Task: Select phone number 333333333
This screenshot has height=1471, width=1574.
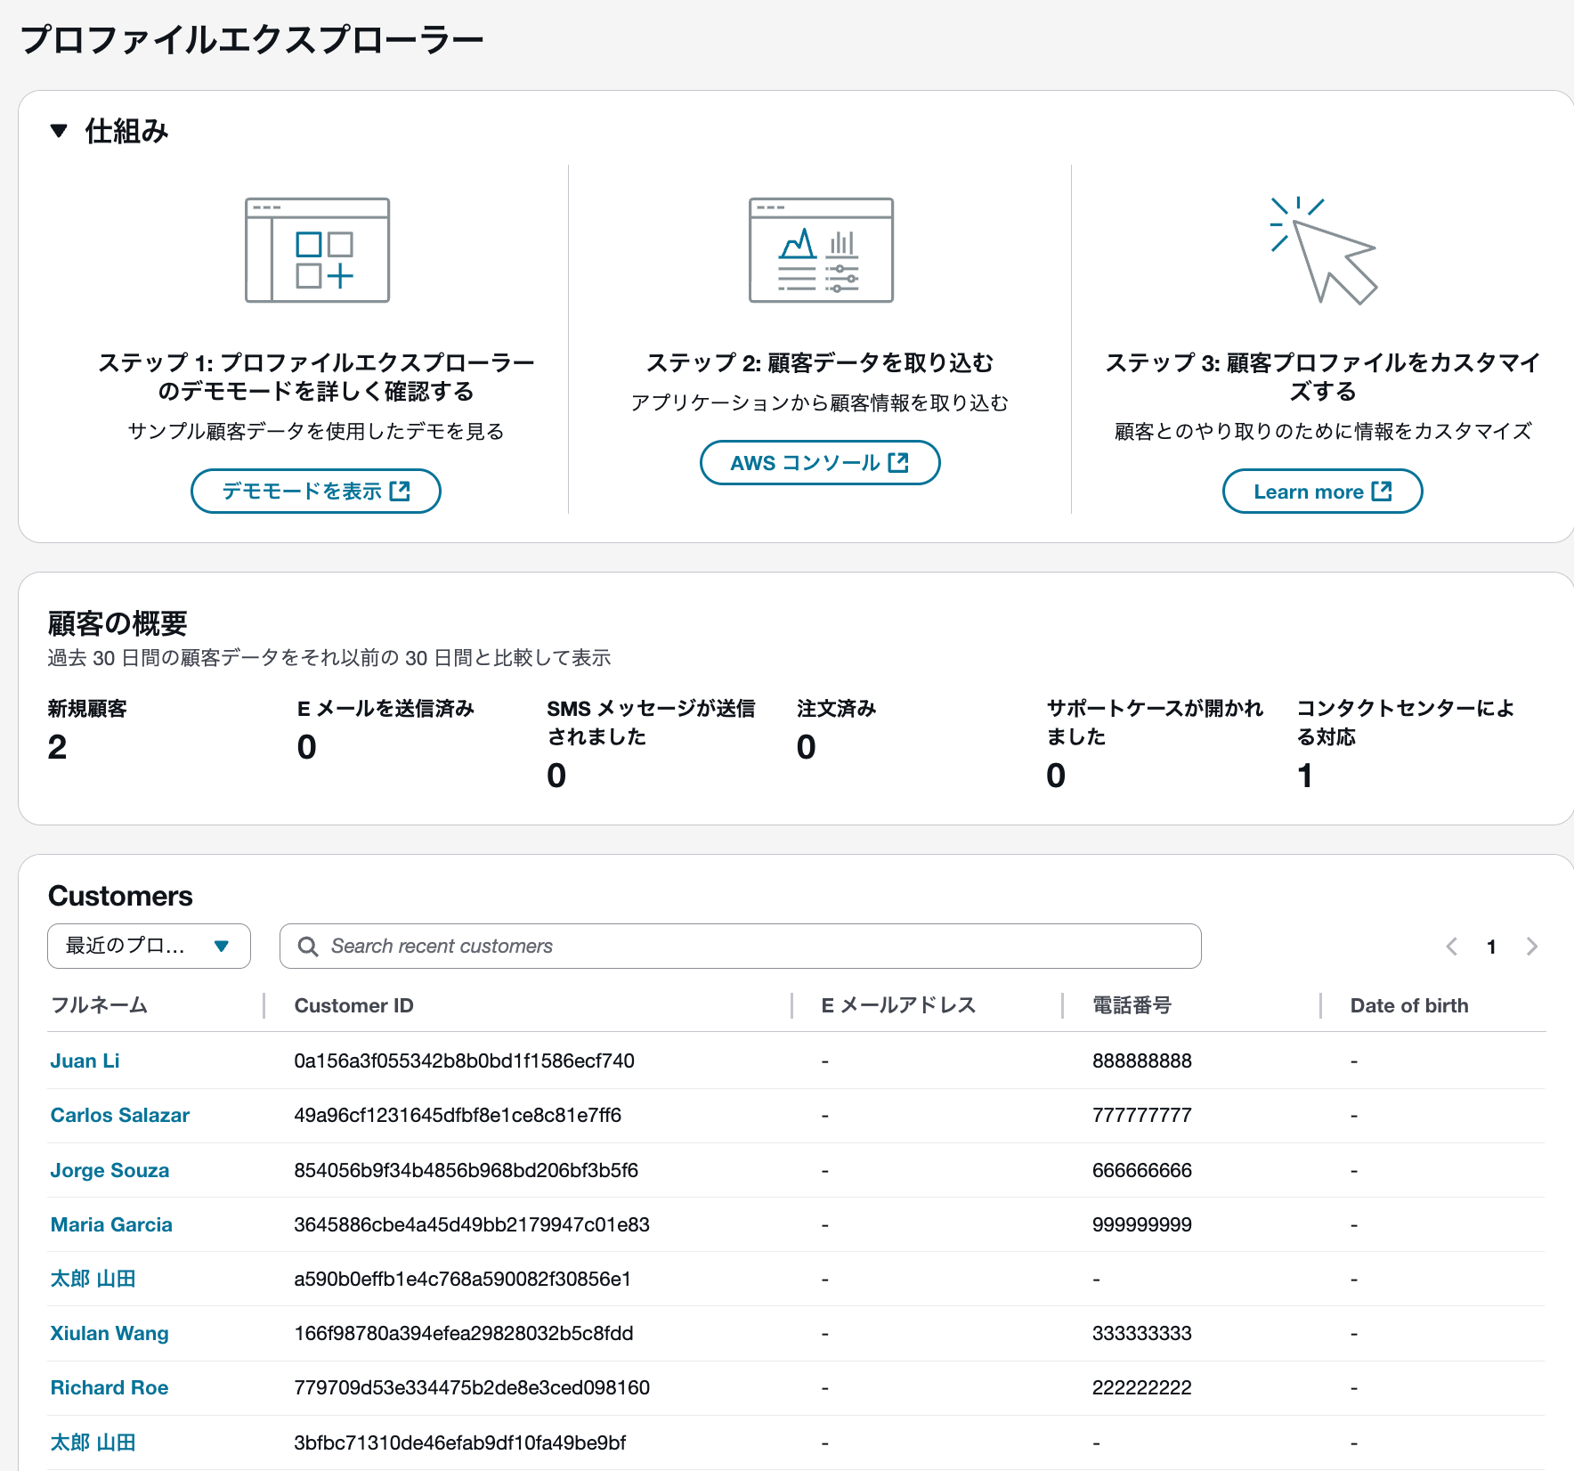Action: tap(1142, 1333)
